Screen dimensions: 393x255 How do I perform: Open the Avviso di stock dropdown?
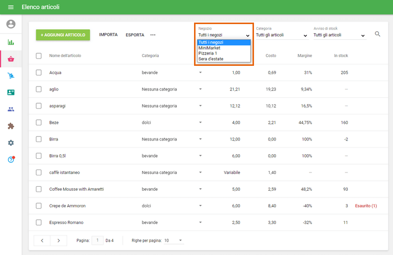tap(339, 35)
